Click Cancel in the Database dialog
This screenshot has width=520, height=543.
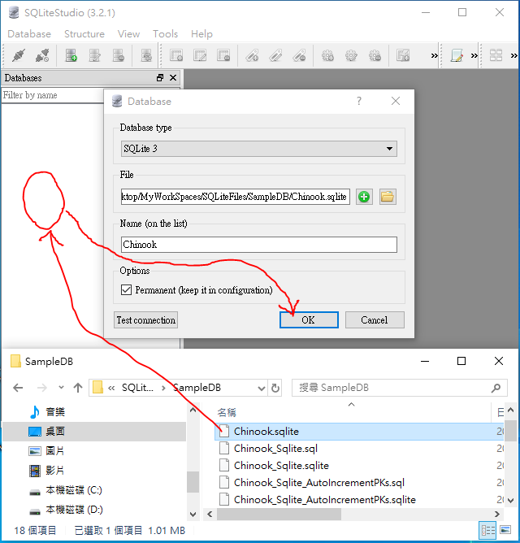point(375,320)
